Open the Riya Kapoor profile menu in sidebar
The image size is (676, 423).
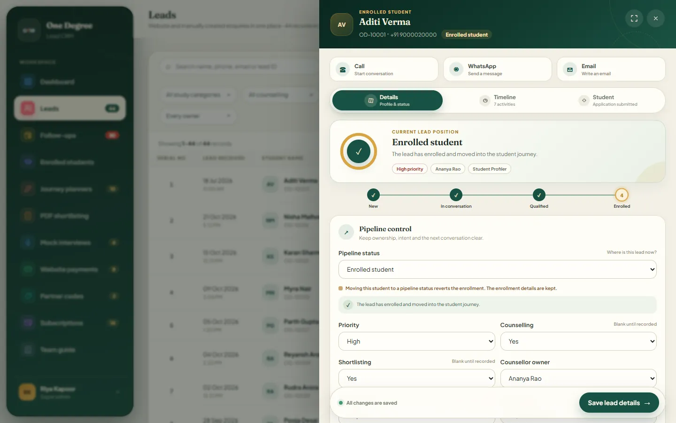click(x=70, y=392)
